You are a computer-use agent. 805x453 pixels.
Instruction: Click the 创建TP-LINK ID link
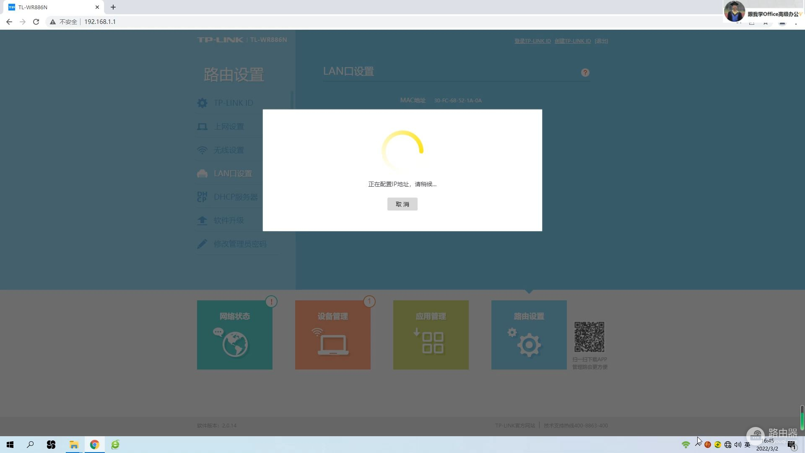572,41
